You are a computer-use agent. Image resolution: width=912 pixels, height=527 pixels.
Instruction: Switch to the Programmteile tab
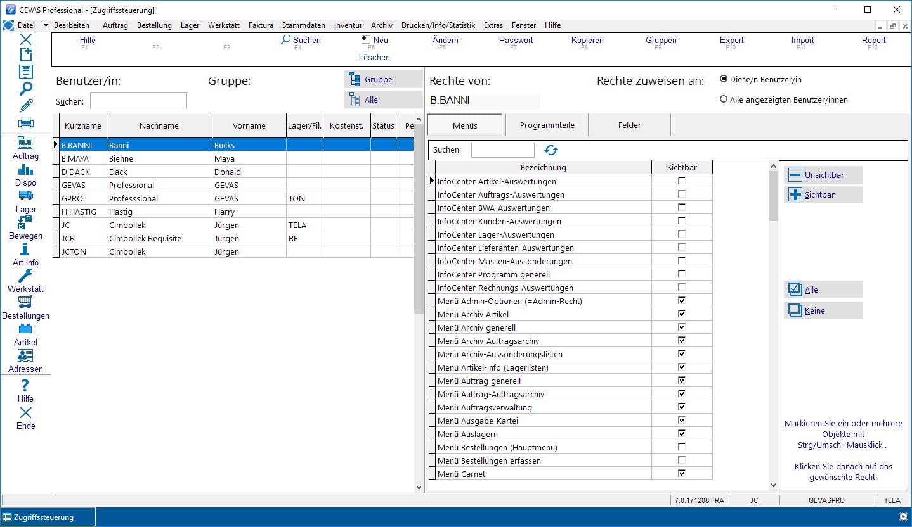[547, 125]
